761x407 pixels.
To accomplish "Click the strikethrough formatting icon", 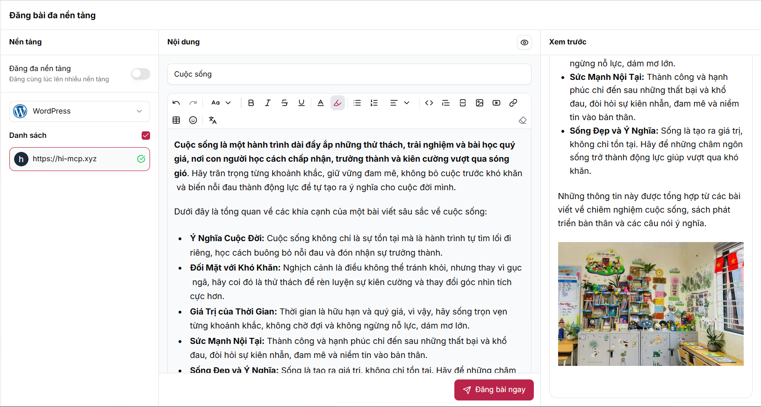I will 285,103.
